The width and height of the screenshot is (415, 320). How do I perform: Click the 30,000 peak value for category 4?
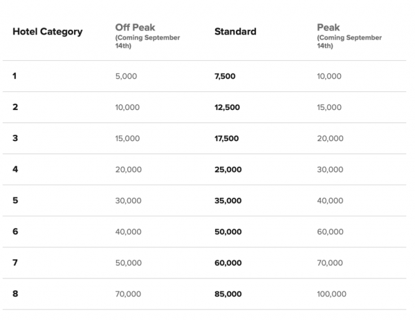pos(329,169)
